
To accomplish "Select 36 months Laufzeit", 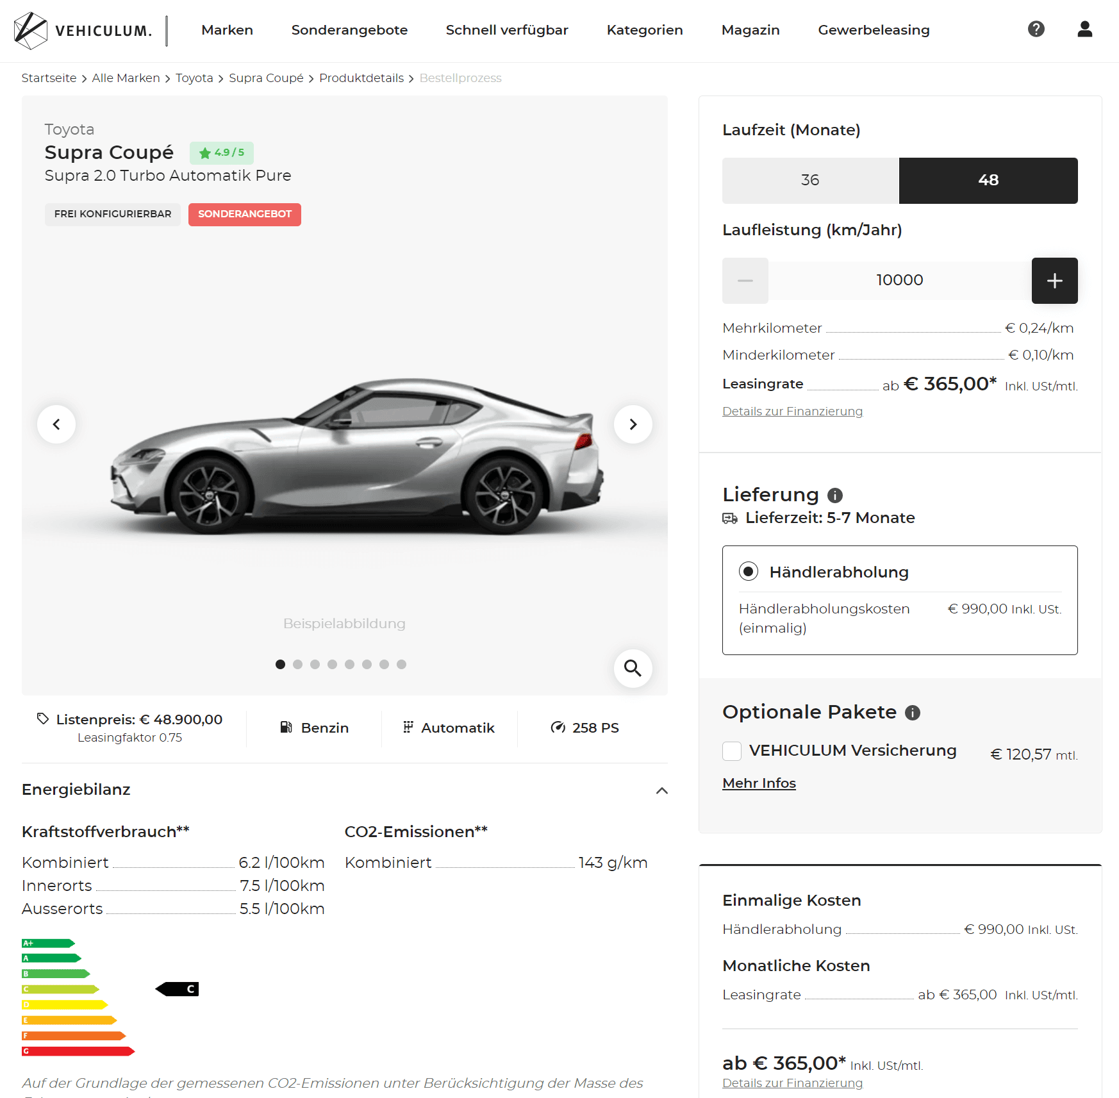I will (x=811, y=181).
